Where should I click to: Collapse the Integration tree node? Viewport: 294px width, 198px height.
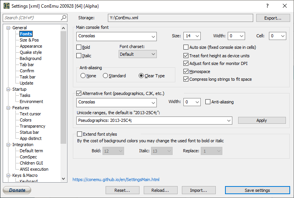click(x=8, y=145)
